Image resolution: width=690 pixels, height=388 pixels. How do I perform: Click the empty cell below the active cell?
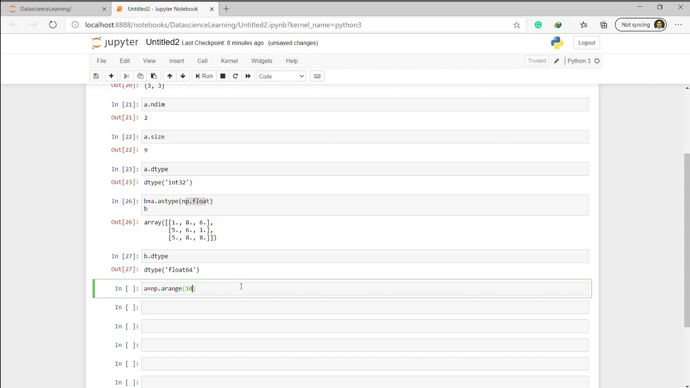(365, 307)
